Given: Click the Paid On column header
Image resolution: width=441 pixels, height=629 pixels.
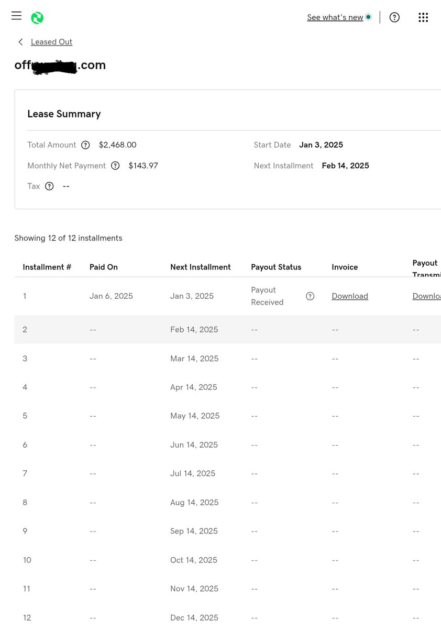Looking at the screenshot, I should pos(104,267).
